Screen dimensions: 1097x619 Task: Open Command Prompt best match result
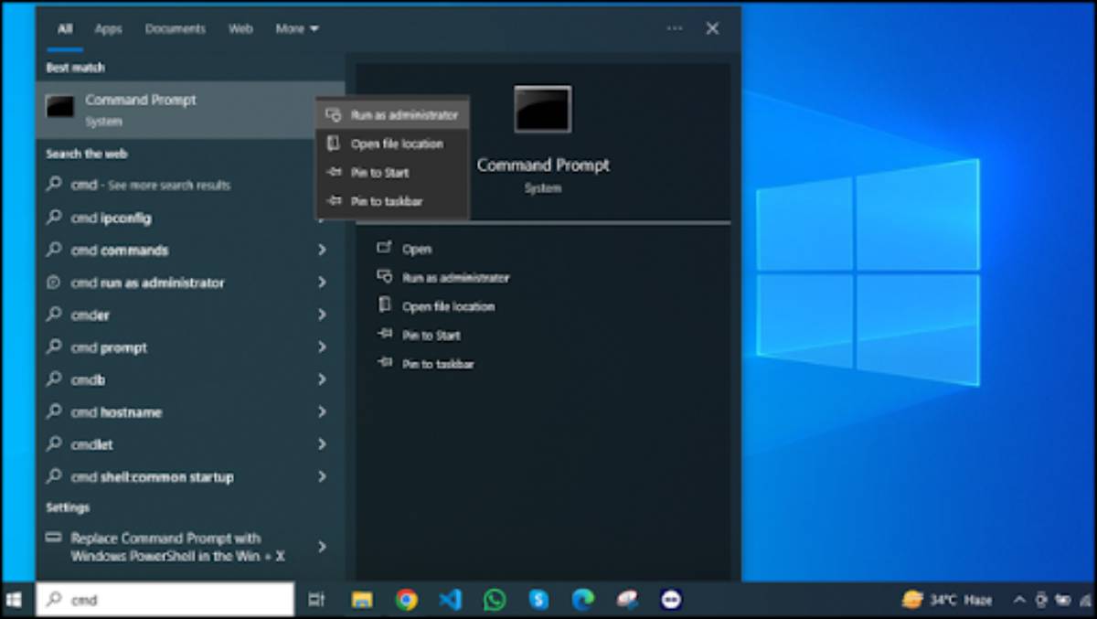190,109
